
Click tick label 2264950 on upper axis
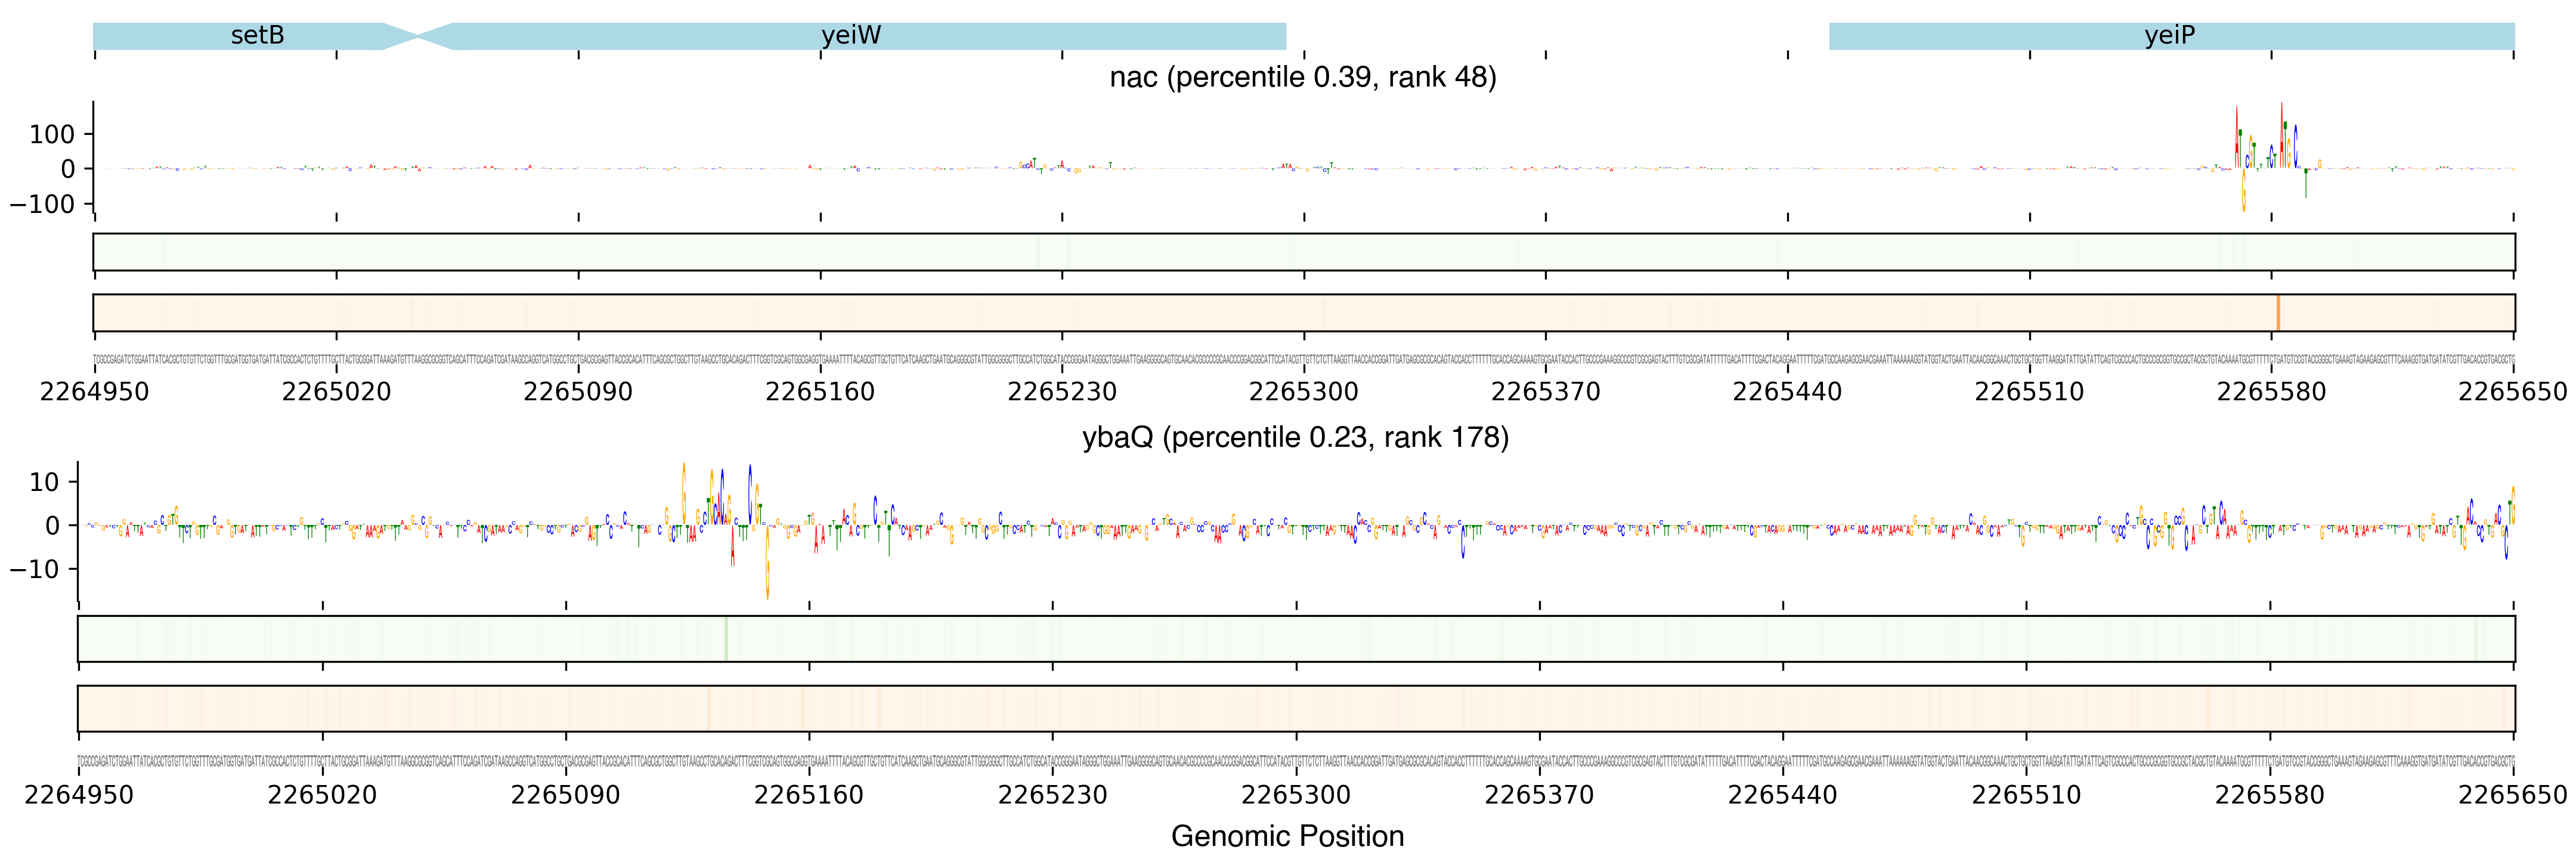point(94,392)
